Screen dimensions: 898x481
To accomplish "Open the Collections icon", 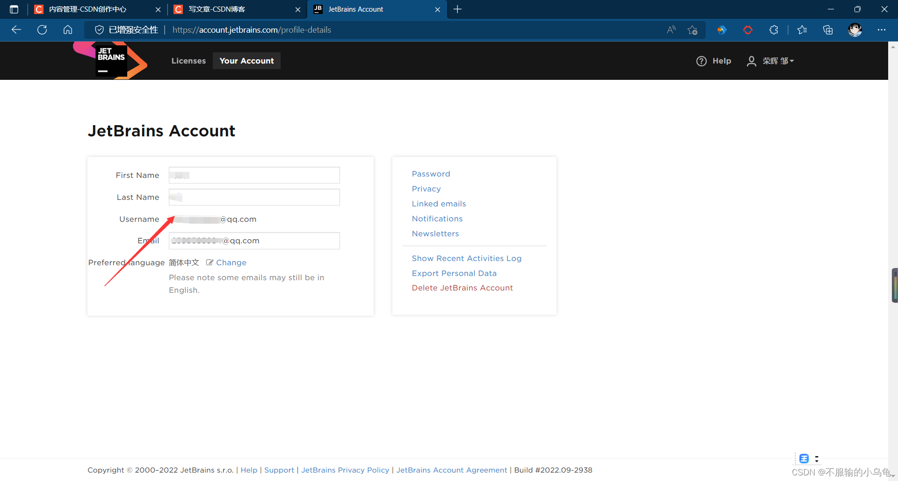I will click(828, 30).
